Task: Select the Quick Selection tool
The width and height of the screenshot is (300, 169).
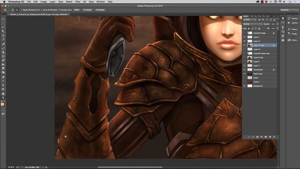Action: (x=3, y=31)
